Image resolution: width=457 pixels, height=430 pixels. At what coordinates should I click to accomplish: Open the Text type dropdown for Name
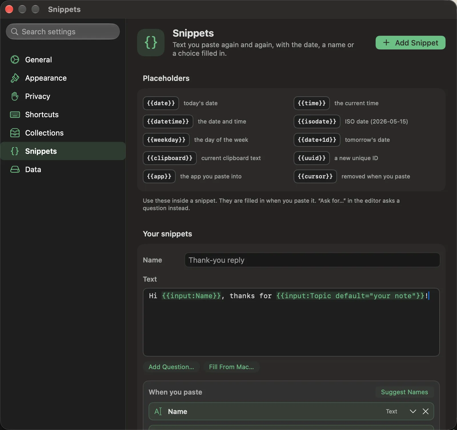[x=392, y=411]
